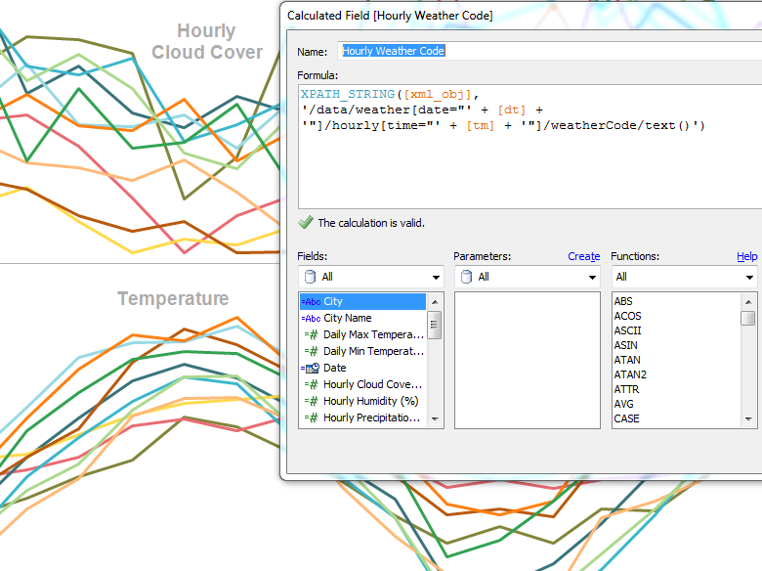This screenshot has width=762, height=571.
Task: Click the number icon beside Hourly Precipitation
Action: (x=311, y=417)
